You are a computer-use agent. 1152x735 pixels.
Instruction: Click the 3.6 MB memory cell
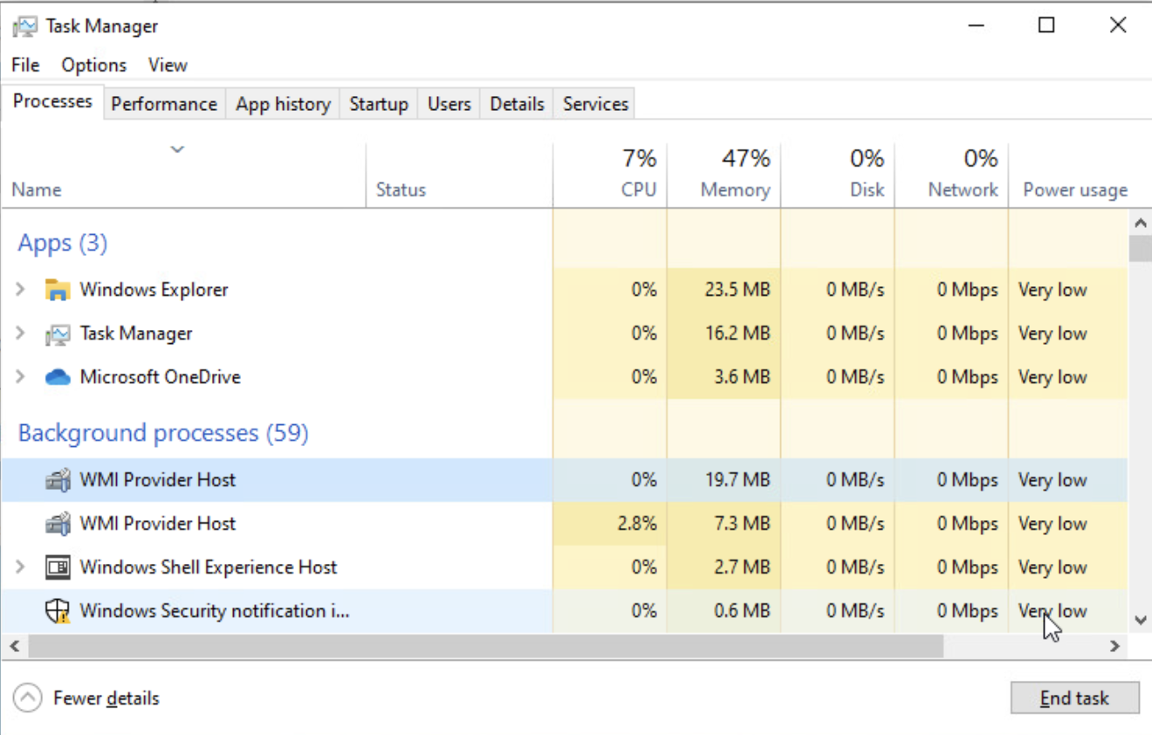point(723,377)
